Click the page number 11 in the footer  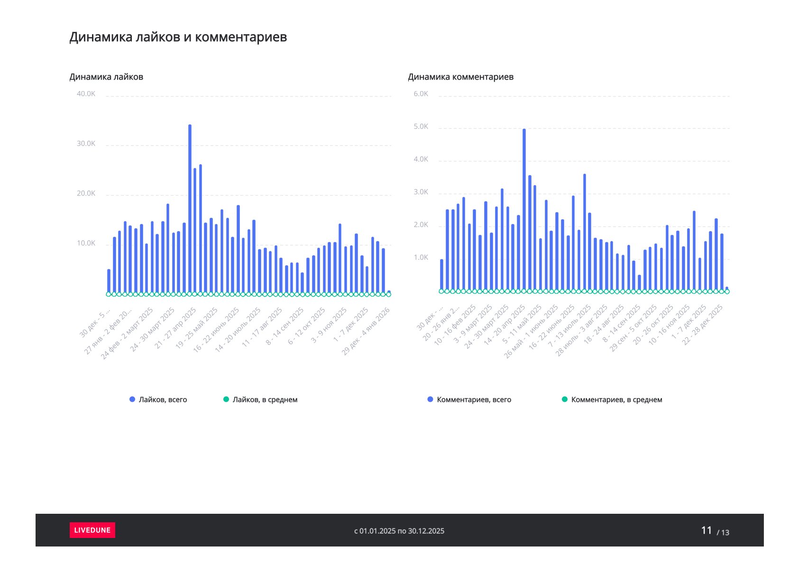(706, 530)
